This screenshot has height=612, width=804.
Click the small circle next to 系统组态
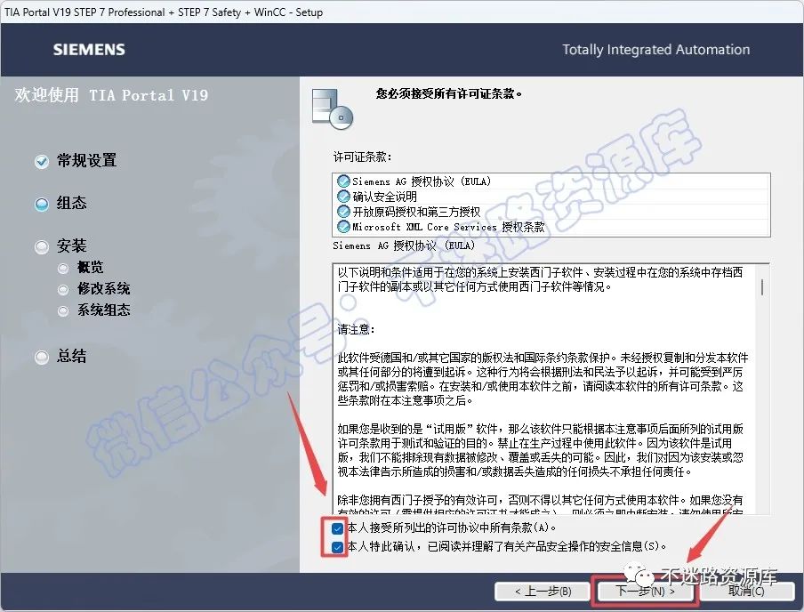click(x=63, y=310)
